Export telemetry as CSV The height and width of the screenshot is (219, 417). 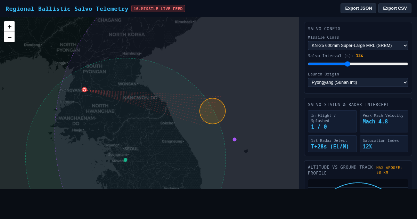[395, 8]
